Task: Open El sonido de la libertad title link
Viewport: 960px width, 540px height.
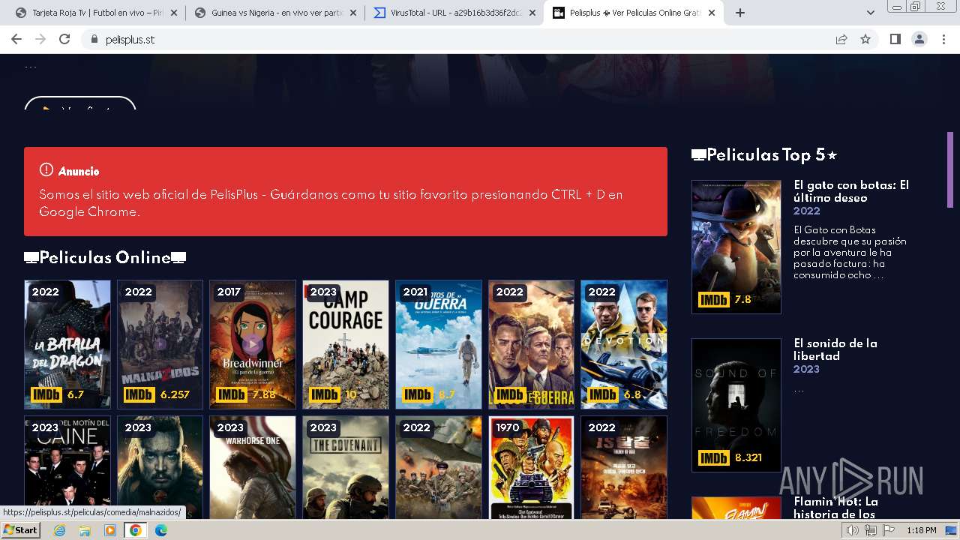Action: (835, 349)
